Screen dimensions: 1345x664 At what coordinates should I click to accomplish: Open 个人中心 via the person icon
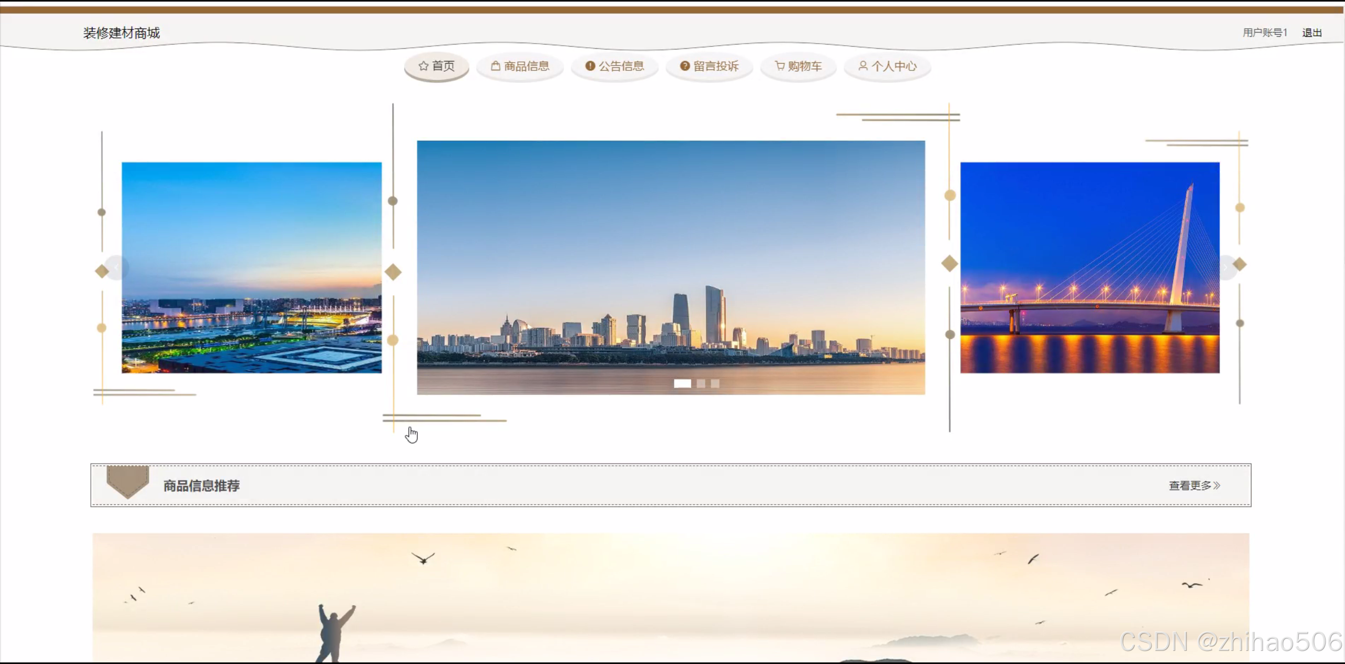coord(863,66)
